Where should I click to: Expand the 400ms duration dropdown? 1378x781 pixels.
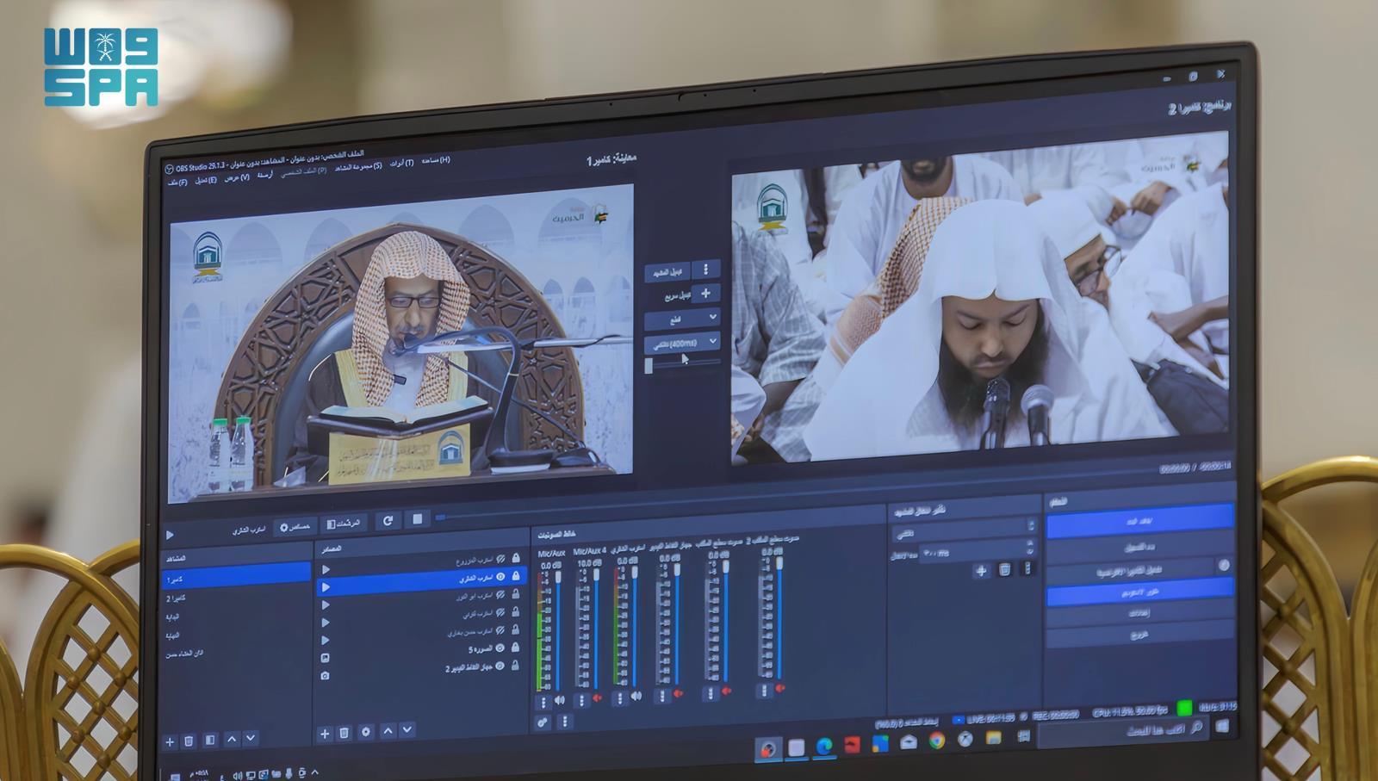pyautogui.click(x=682, y=344)
